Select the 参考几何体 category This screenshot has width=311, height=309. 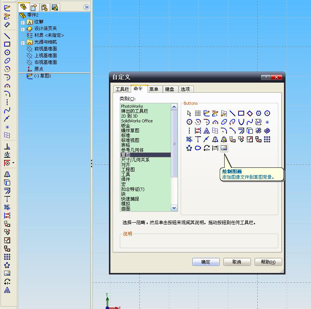[146, 150]
